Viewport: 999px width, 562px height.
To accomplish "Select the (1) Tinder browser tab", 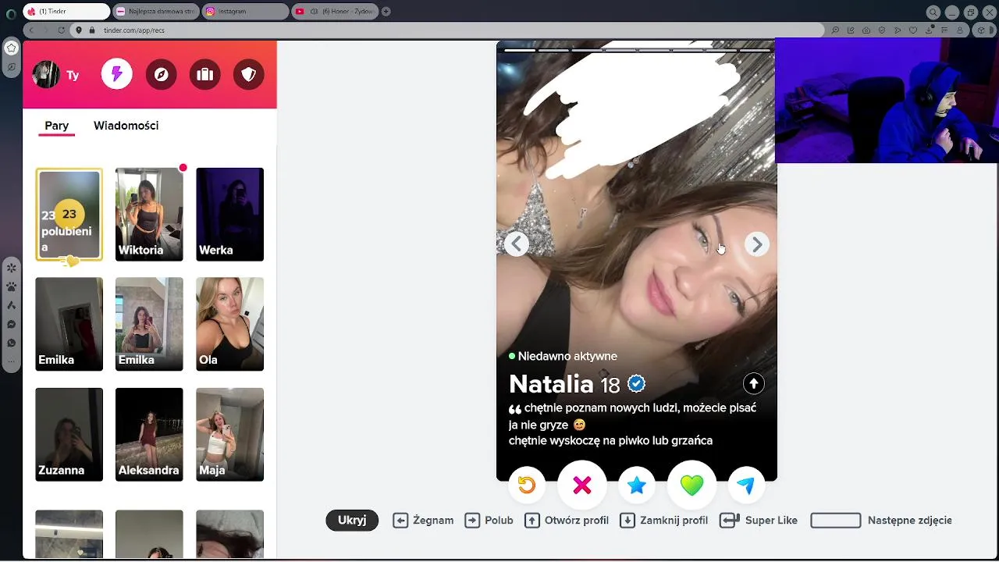I will [66, 12].
